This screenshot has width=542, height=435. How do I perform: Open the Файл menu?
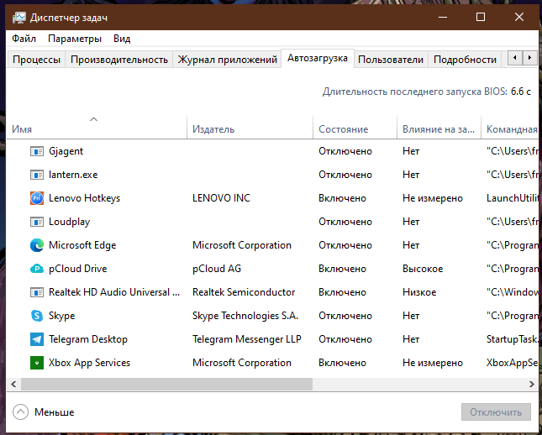[x=24, y=39]
